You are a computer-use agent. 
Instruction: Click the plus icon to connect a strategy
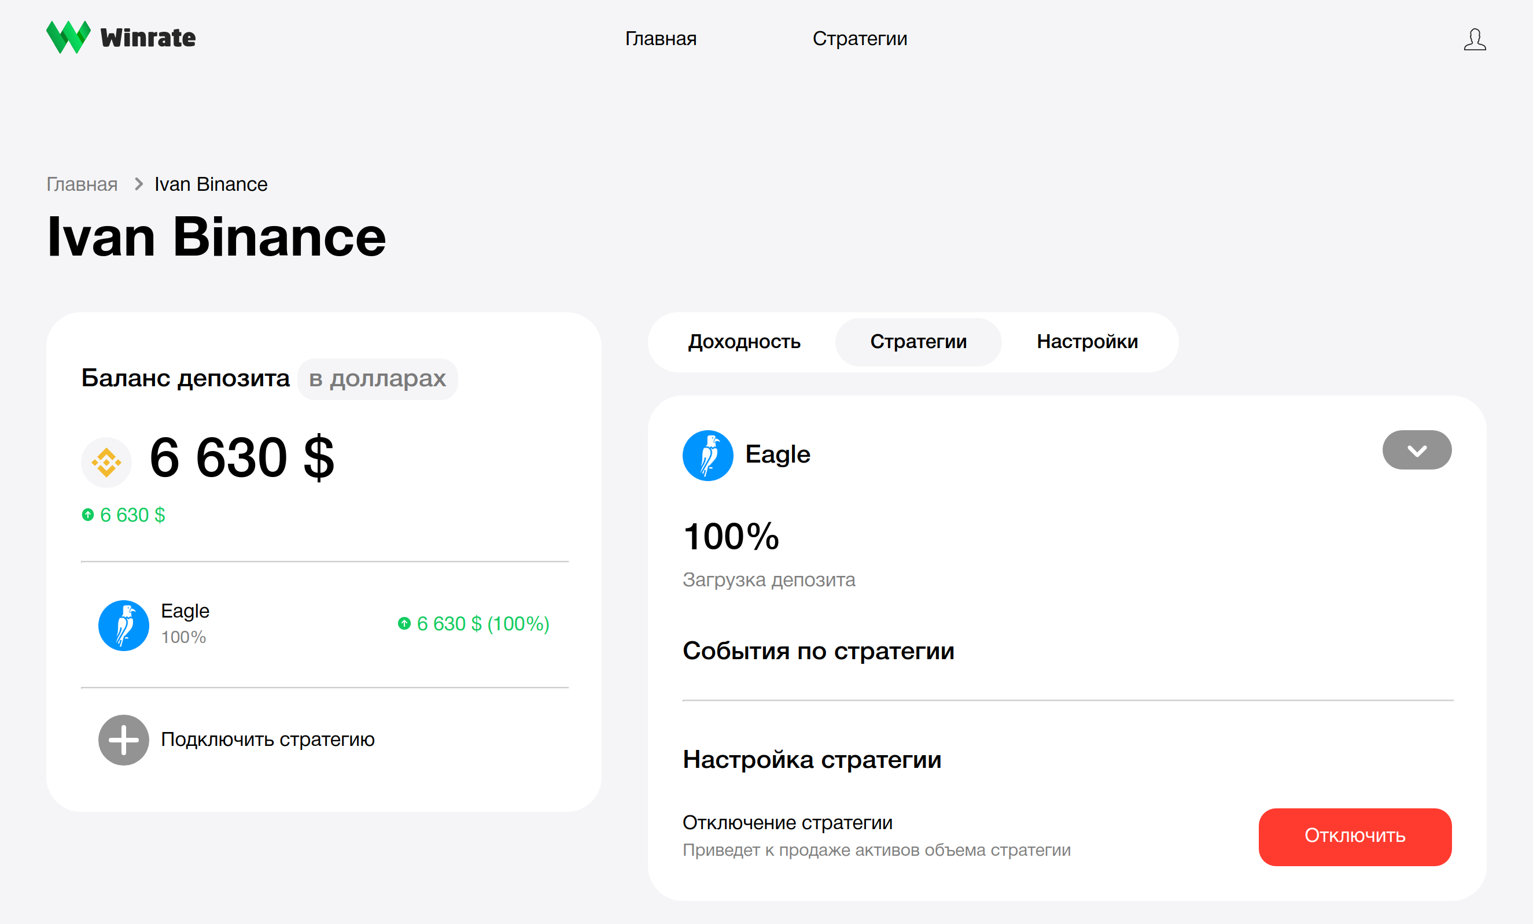(124, 740)
